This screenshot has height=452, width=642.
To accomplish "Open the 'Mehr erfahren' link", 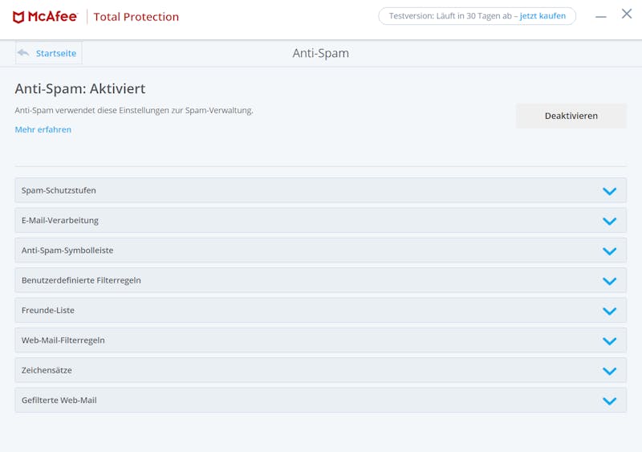I will (x=43, y=129).
